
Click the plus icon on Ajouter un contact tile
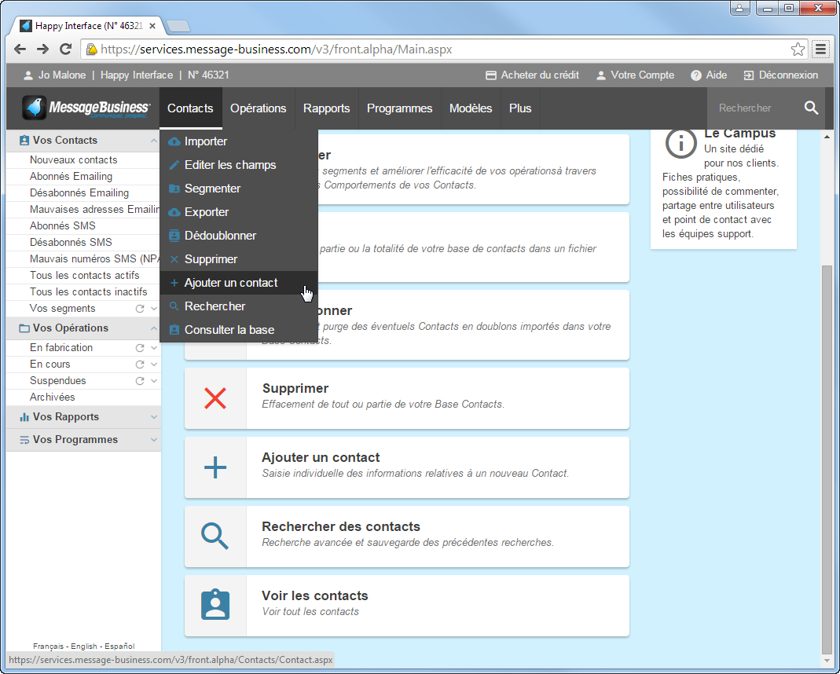[215, 467]
